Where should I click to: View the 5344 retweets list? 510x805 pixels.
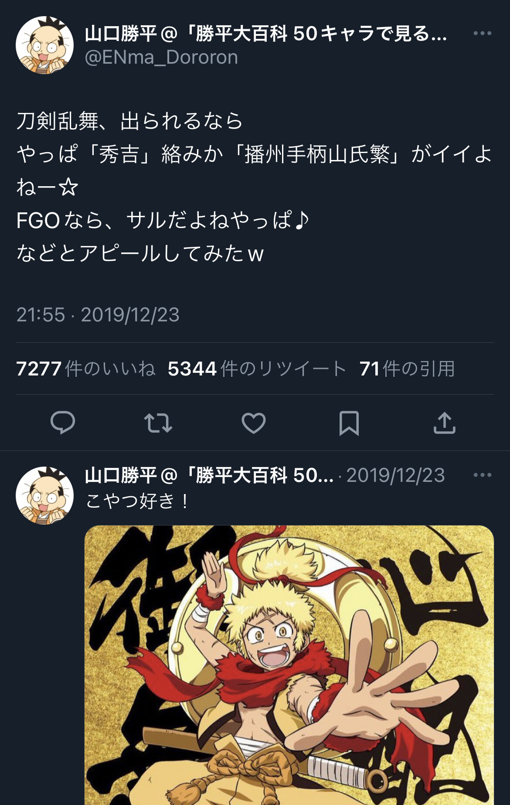pos(257,369)
